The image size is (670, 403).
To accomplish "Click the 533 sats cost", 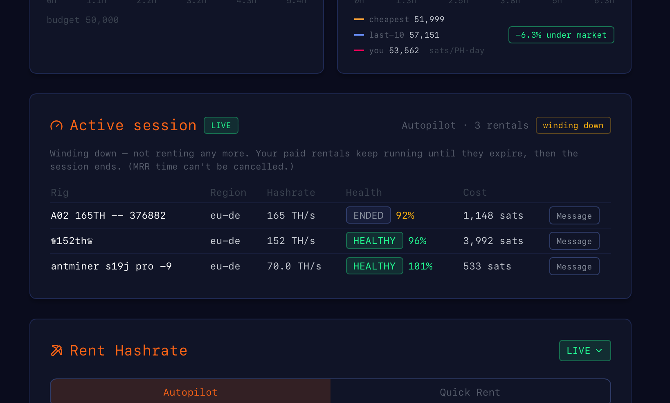I will pyautogui.click(x=487, y=266).
